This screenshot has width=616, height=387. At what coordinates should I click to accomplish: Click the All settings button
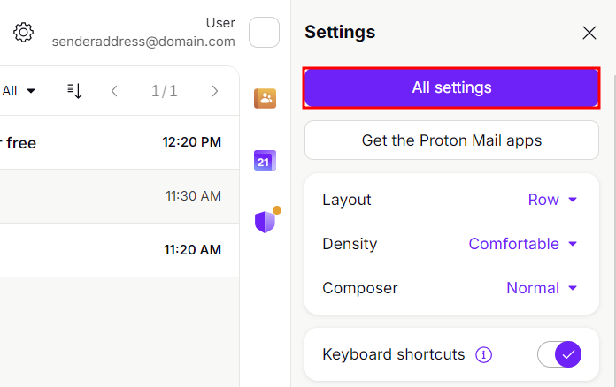(x=451, y=87)
